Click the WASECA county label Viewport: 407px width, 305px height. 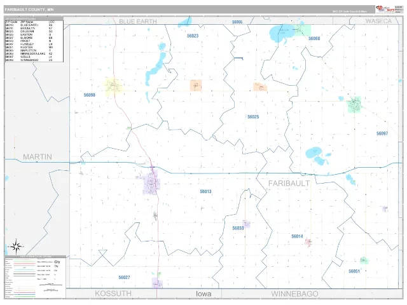point(378,21)
